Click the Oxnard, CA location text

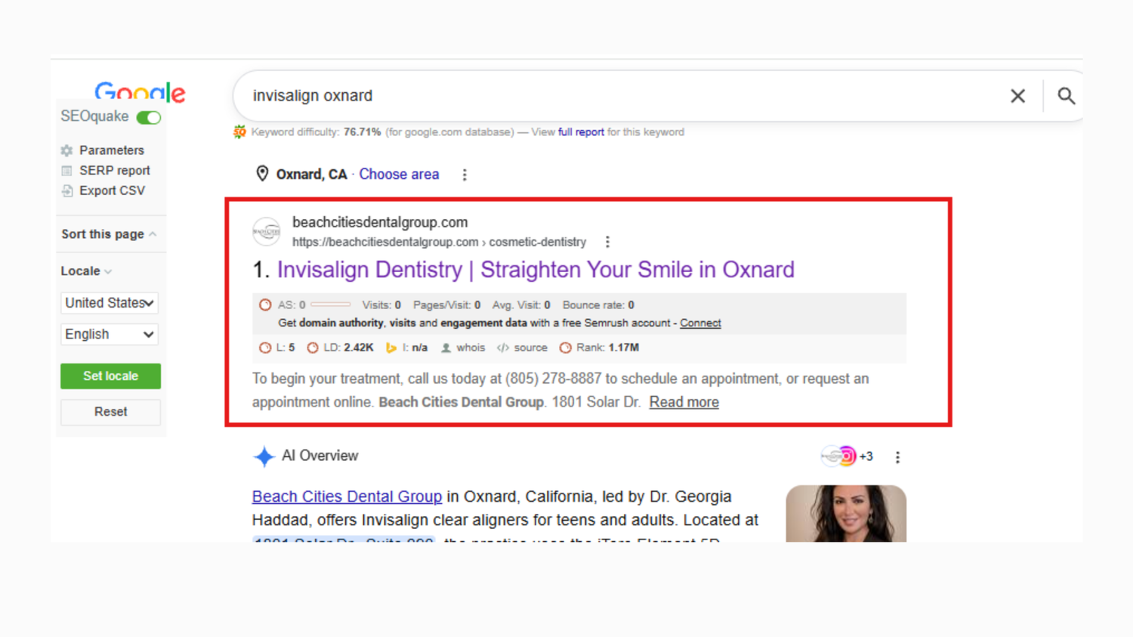311,175
